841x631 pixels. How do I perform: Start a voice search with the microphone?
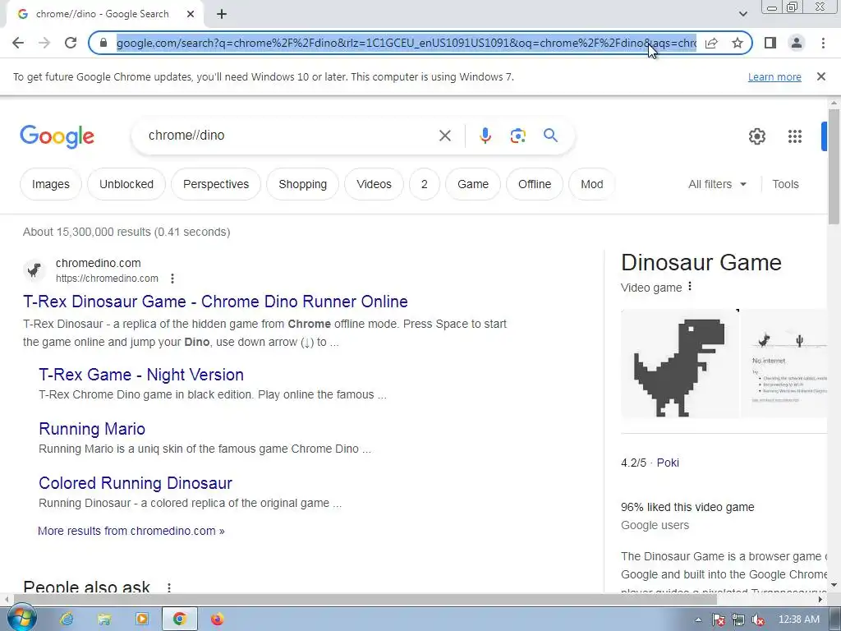click(485, 136)
